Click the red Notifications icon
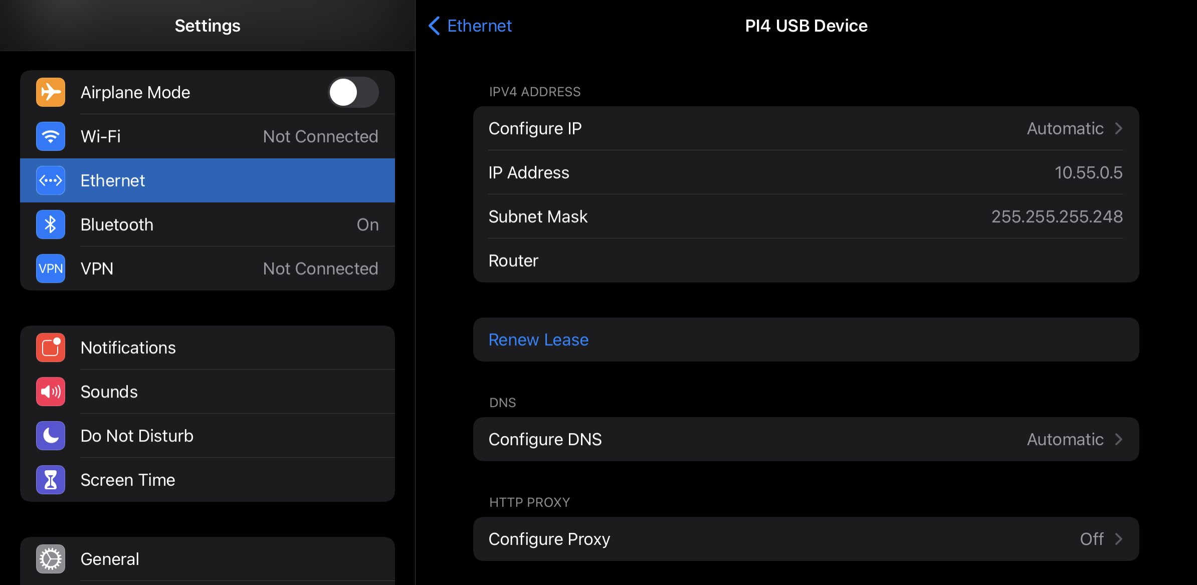1197x585 pixels. tap(51, 348)
